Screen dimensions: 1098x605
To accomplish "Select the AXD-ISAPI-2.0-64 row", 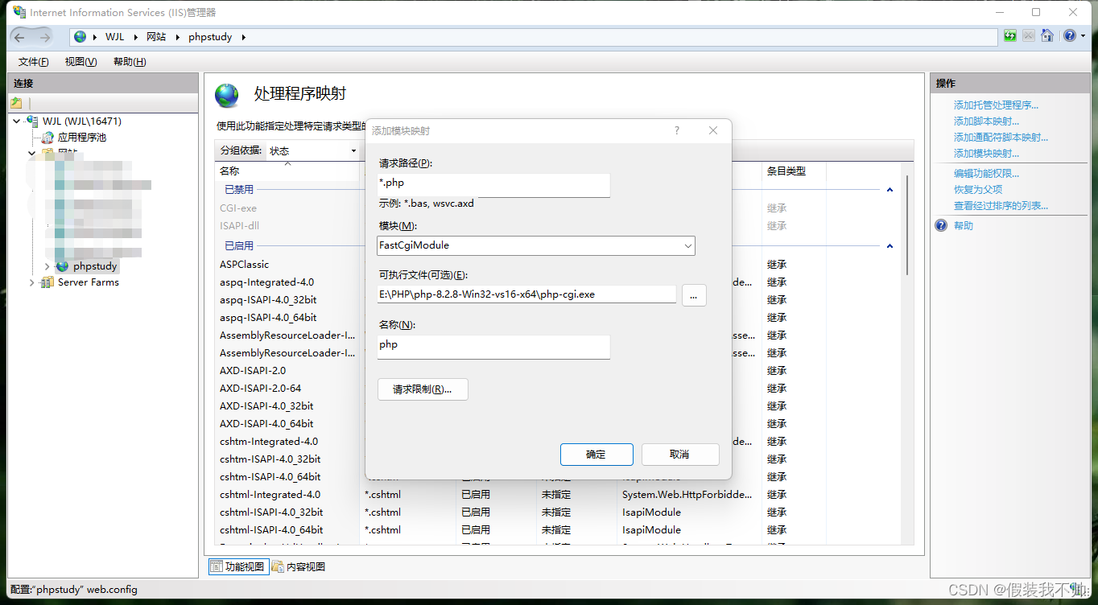I will pyautogui.click(x=261, y=389).
